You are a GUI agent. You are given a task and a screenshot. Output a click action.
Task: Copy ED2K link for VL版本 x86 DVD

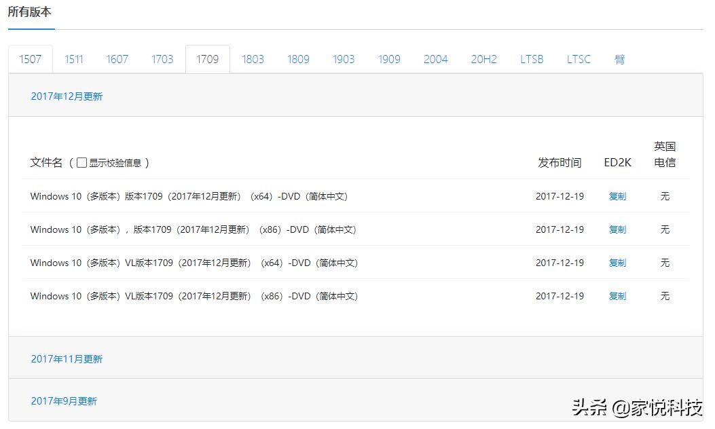click(617, 296)
